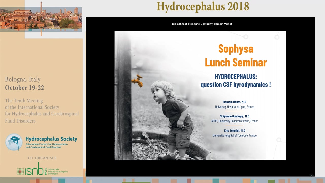Click the presenter names above the slide

pyautogui.click(x=202, y=24)
